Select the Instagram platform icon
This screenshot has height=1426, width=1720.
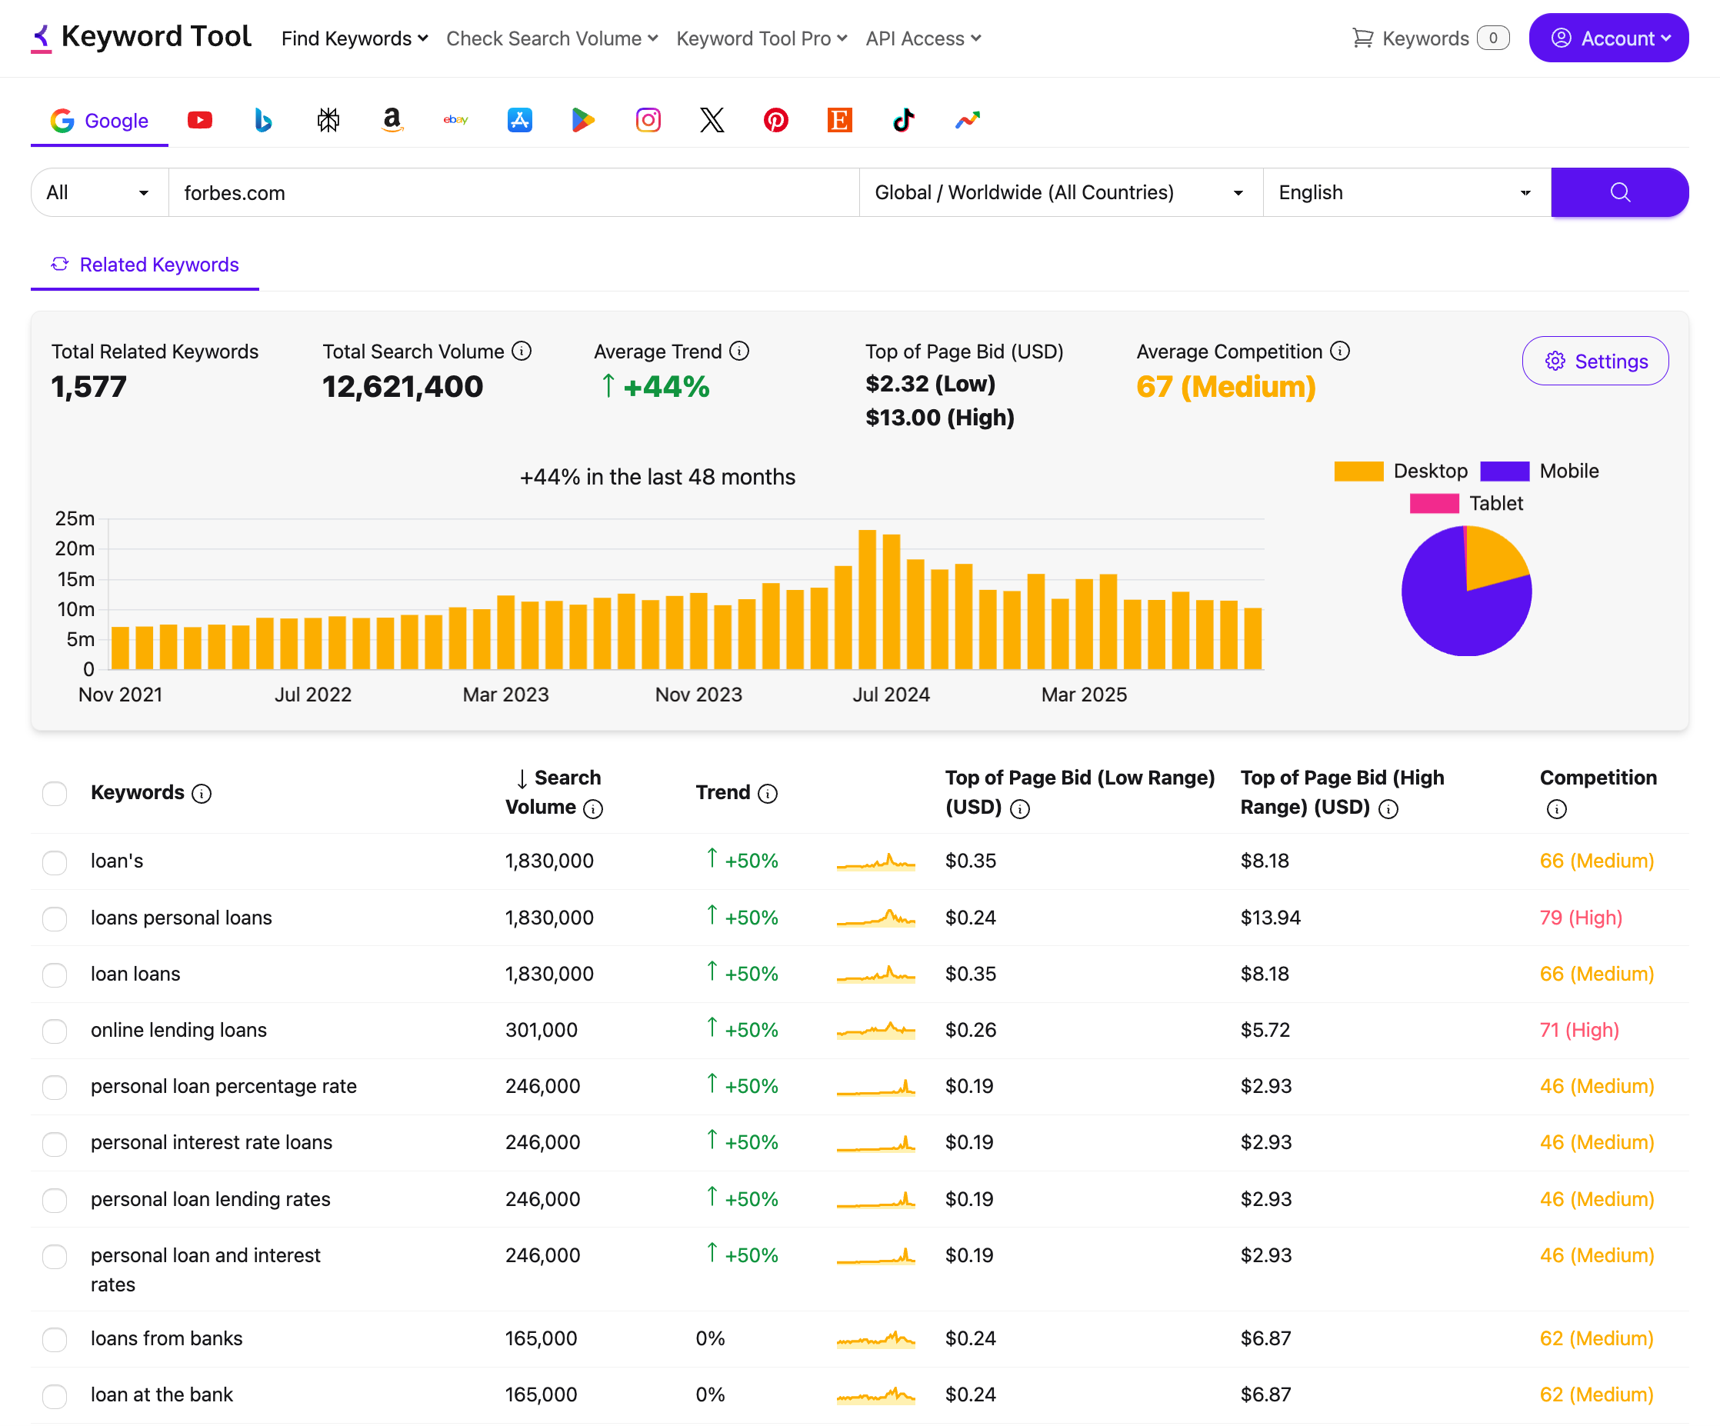pyautogui.click(x=647, y=119)
